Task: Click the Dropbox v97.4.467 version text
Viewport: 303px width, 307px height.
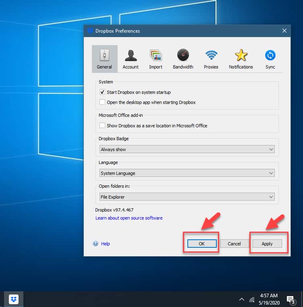Action: click(x=114, y=210)
